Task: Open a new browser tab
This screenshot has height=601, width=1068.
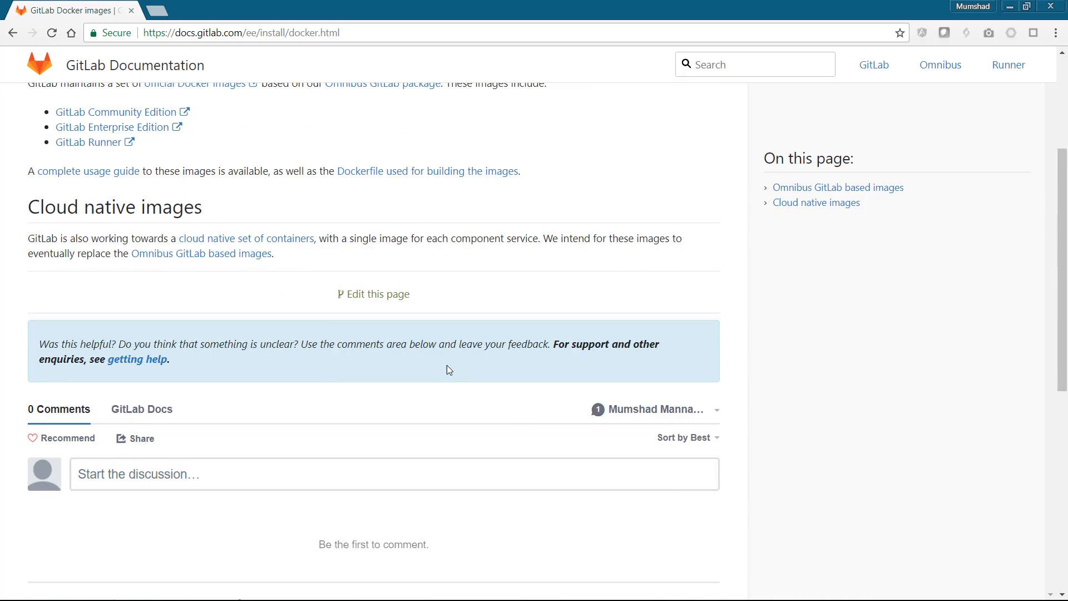Action: click(x=157, y=11)
